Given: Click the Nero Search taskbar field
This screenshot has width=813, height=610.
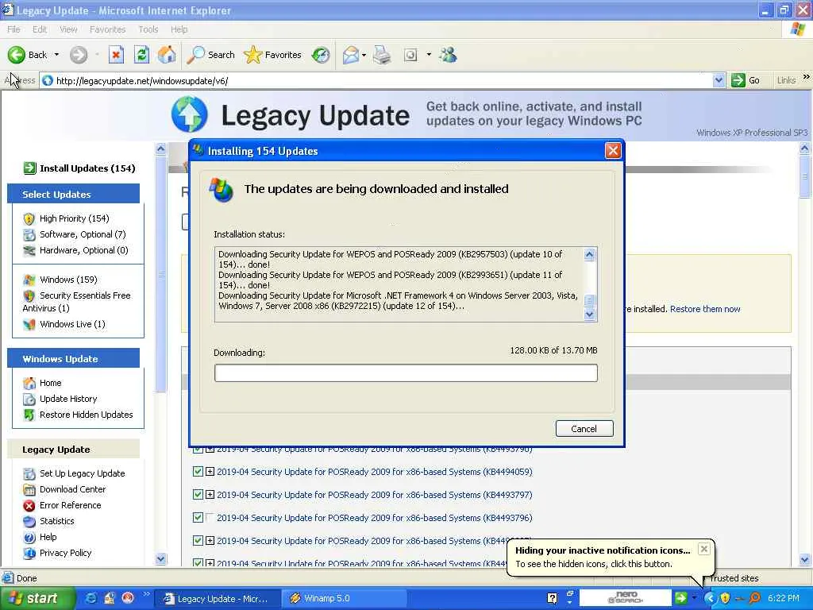Looking at the screenshot, I should (x=625, y=598).
